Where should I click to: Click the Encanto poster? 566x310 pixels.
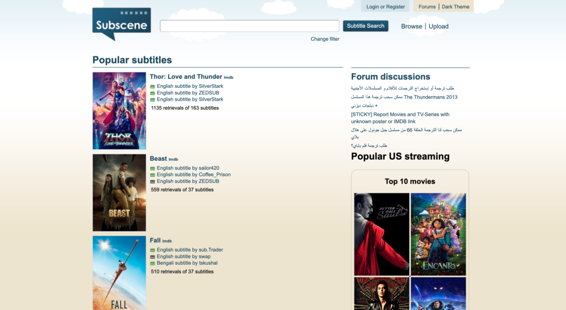point(438,234)
